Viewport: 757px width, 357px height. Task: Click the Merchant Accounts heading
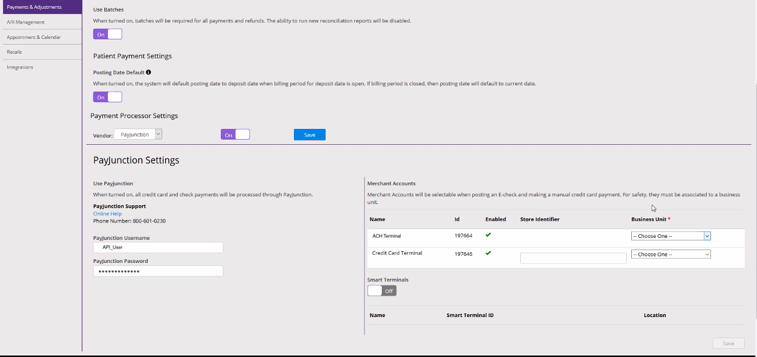point(392,183)
